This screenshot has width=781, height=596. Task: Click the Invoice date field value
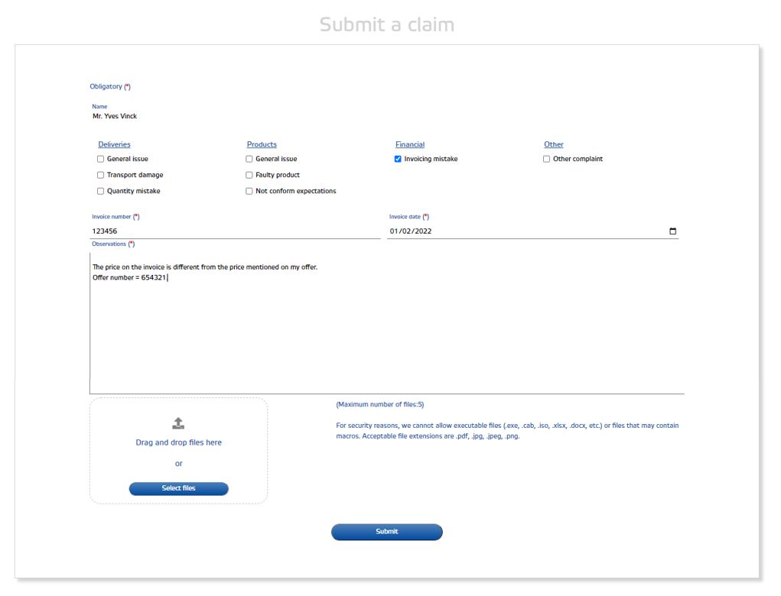[411, 231]
